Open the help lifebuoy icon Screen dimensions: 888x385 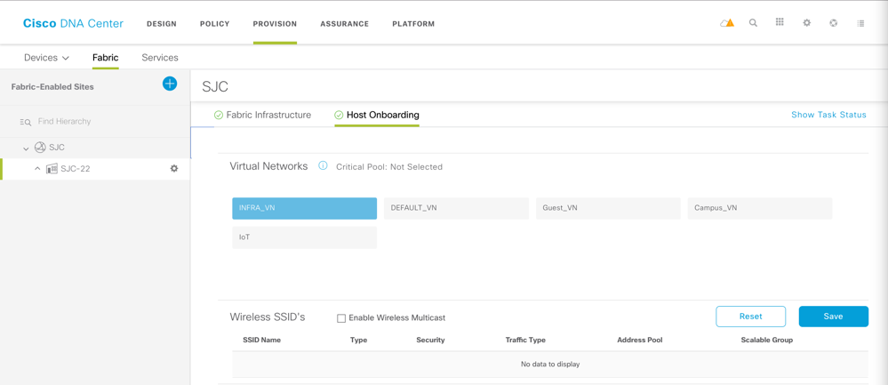pyautogui.click(x=833, y=23)
